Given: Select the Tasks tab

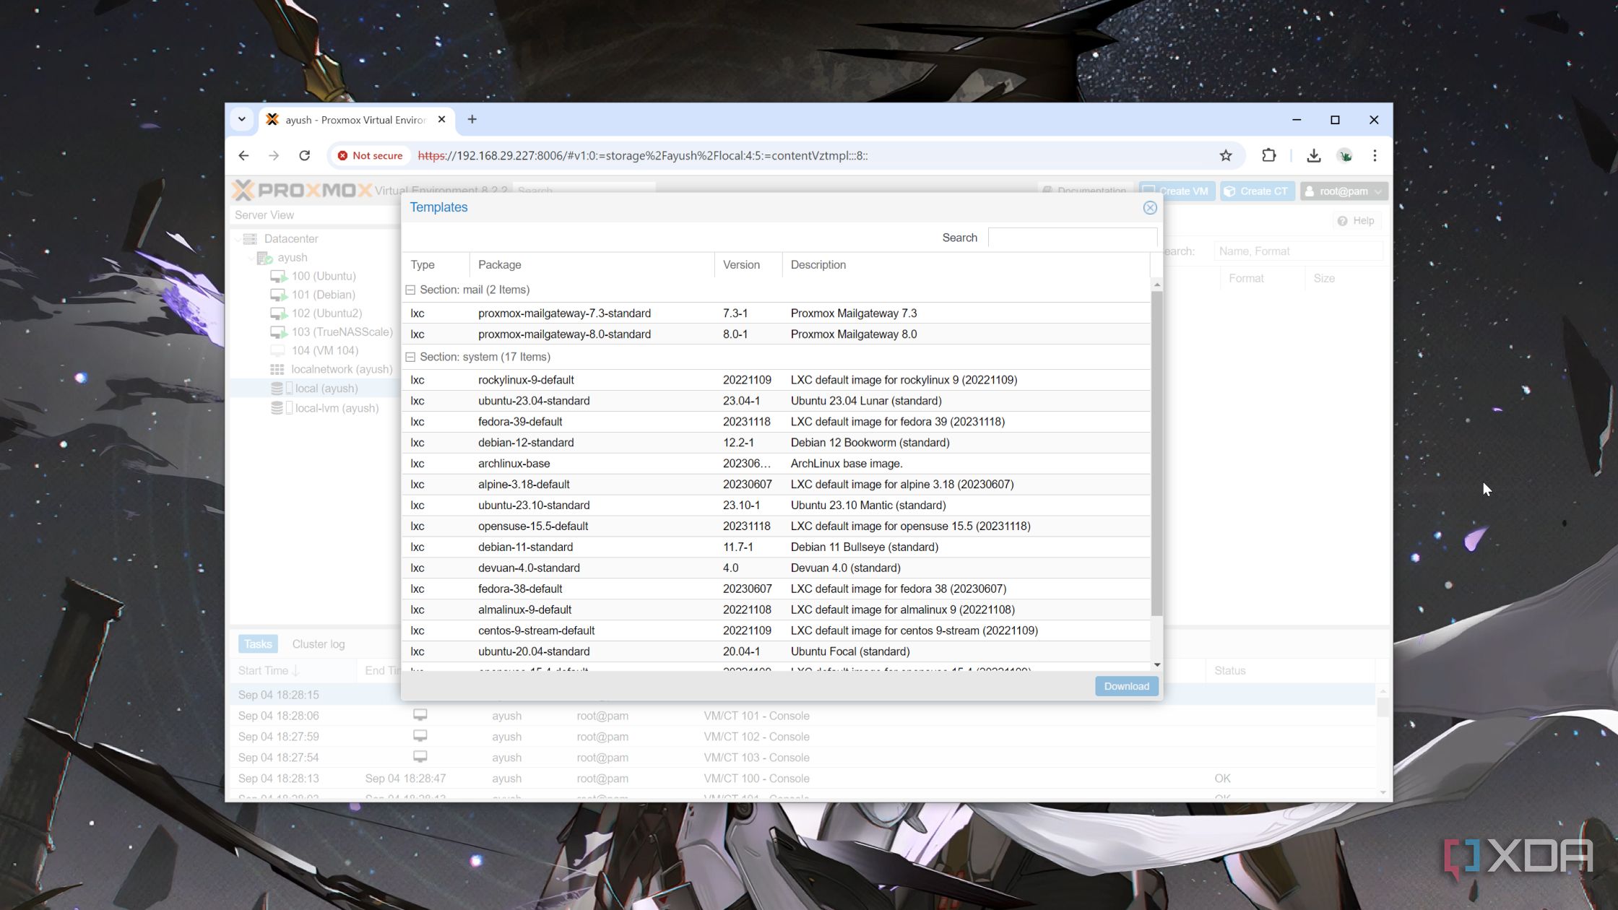Looking at the screenshot, I should coord(257,643).
